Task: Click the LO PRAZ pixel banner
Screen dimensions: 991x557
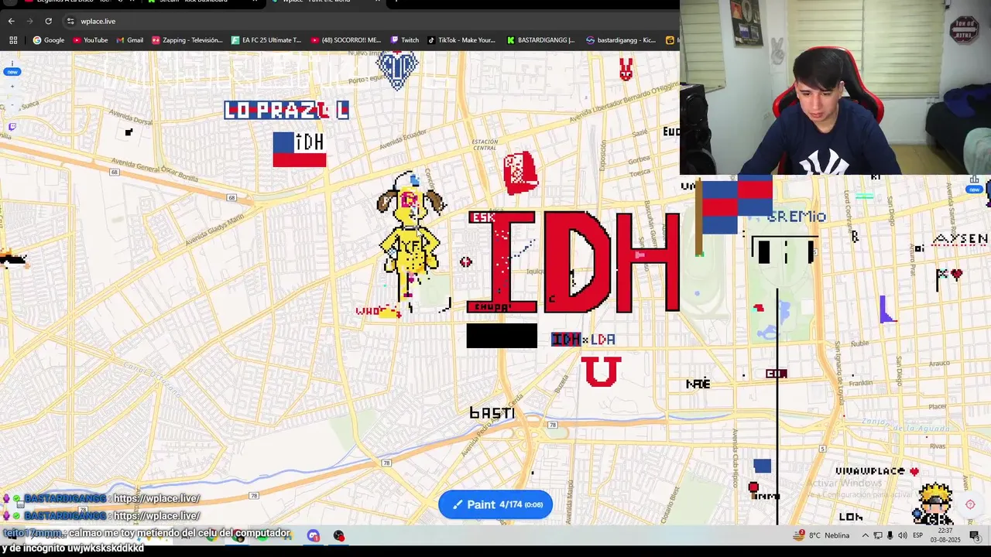Action: [286, 111]
